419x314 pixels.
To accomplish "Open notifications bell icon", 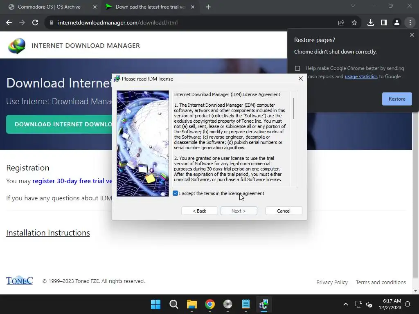I will pos(408,304).
